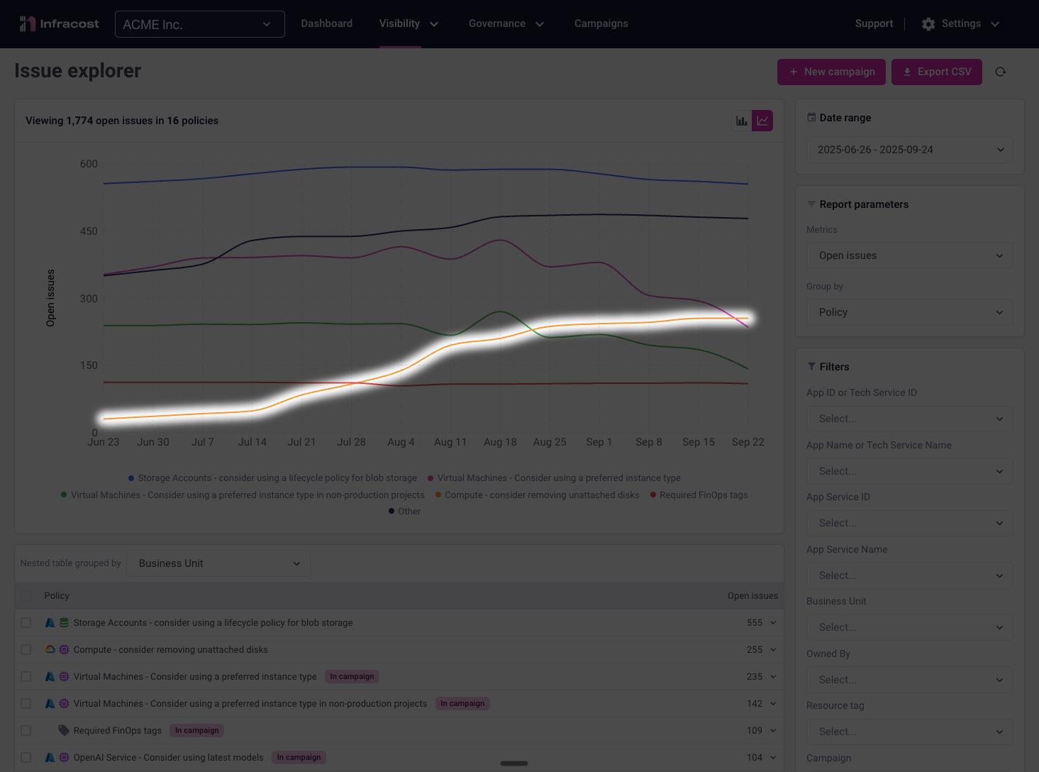
Task: Toggle the select-all Policy header checkbox
Action: click(26, 596)
